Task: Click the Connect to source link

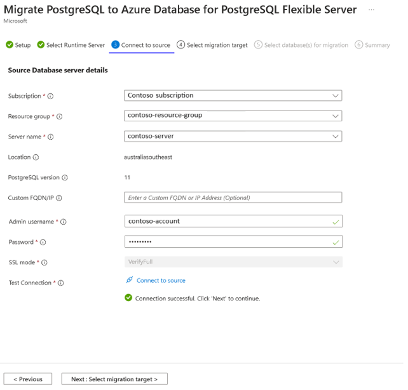Action: 160,280
